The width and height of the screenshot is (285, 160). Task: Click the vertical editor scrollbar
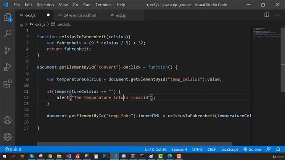pos(283,60)
